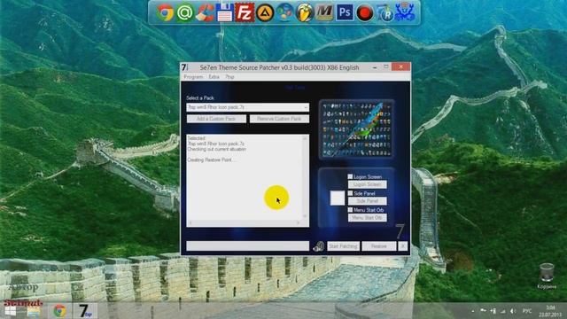Show hidden tray icons arrow
567x319 pixels.
[473, 311]
